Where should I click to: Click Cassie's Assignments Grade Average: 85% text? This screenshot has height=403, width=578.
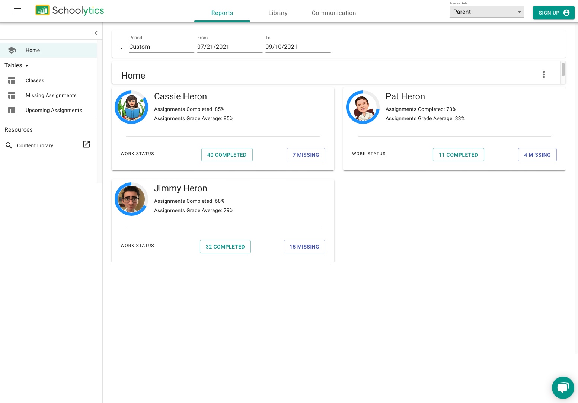(x=194, y=119)
